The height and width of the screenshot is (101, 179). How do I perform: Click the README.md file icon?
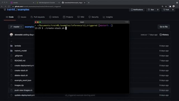point(11,61)
